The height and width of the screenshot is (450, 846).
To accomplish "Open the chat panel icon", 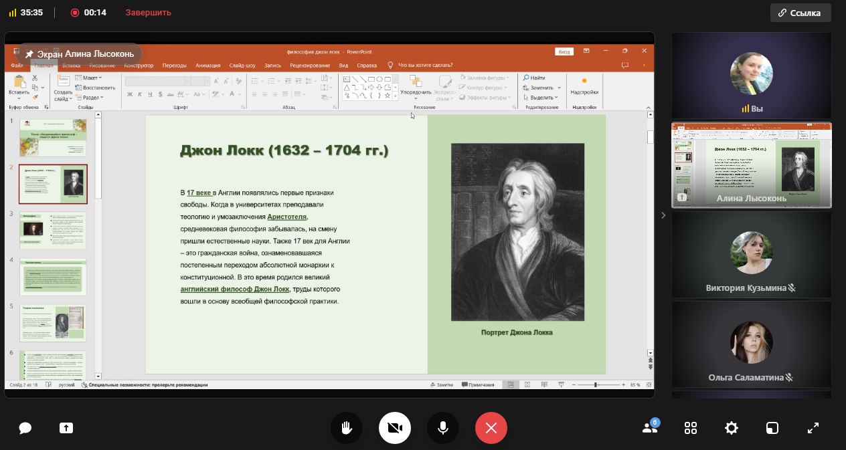I will (x=25, y=428).
